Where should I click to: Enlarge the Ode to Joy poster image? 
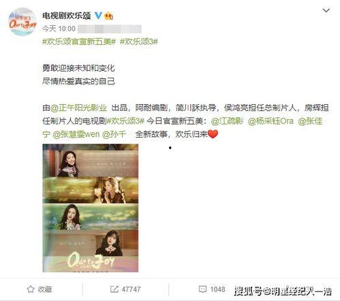[x=91, y=208]
